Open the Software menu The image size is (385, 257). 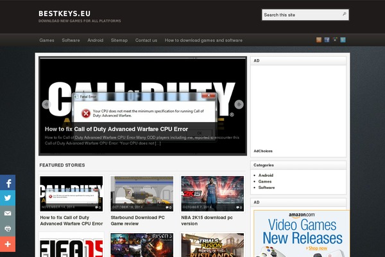coord(71,40)
